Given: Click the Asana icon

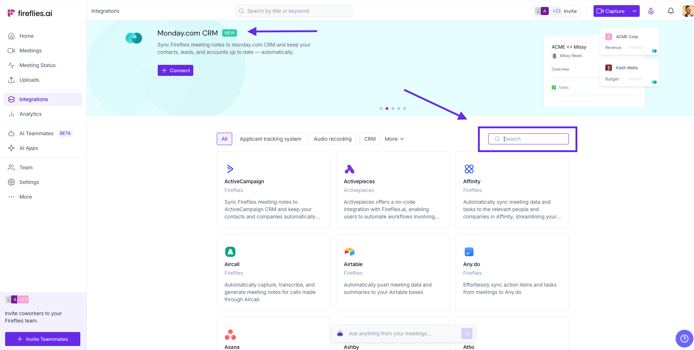Looking at the screenshot, I should [230, 335].
